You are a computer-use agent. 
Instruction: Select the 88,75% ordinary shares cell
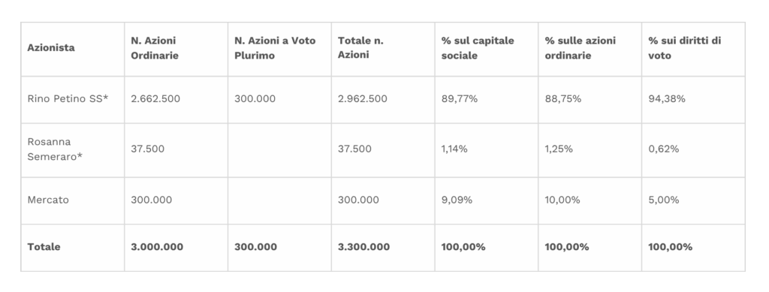coord(563,98)
